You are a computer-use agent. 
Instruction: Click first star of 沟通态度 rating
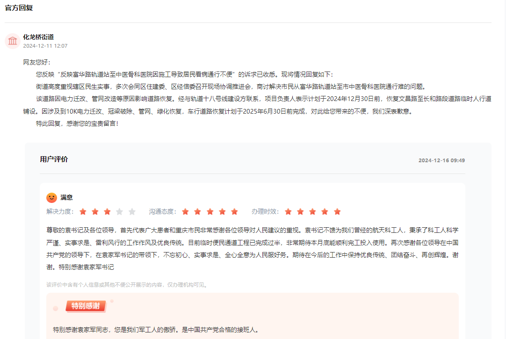pos(185,212)
